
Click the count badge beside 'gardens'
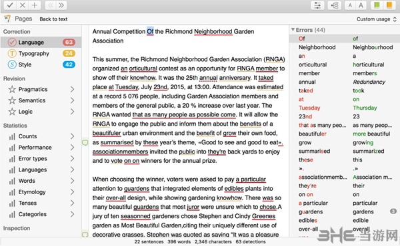393,211
